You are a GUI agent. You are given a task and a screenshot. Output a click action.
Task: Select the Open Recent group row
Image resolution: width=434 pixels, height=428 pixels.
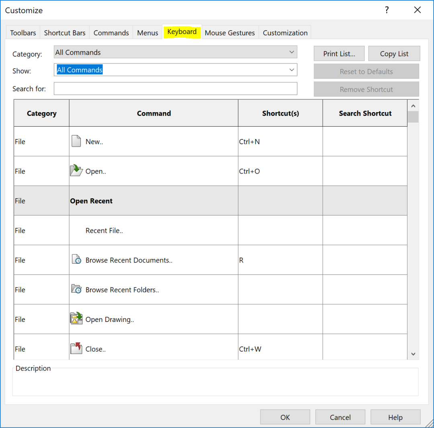[x=210, y=201]
